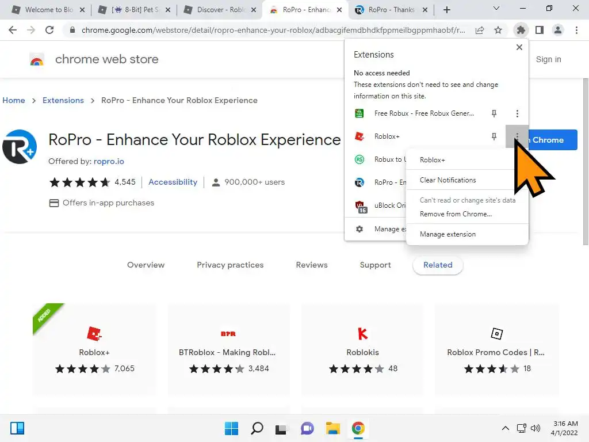Viewport: 589px width, 442px height.
Task: Open the BTRoblox related extension card
Action: tap(228, 349)
